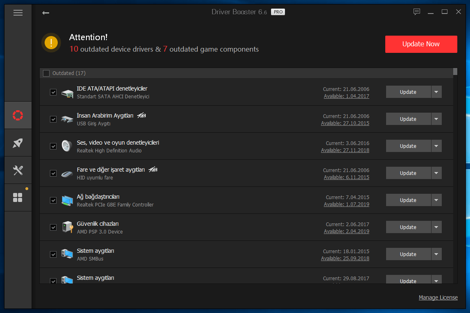Expand Update options for Realtek High Definition Audio

(436, 146)
